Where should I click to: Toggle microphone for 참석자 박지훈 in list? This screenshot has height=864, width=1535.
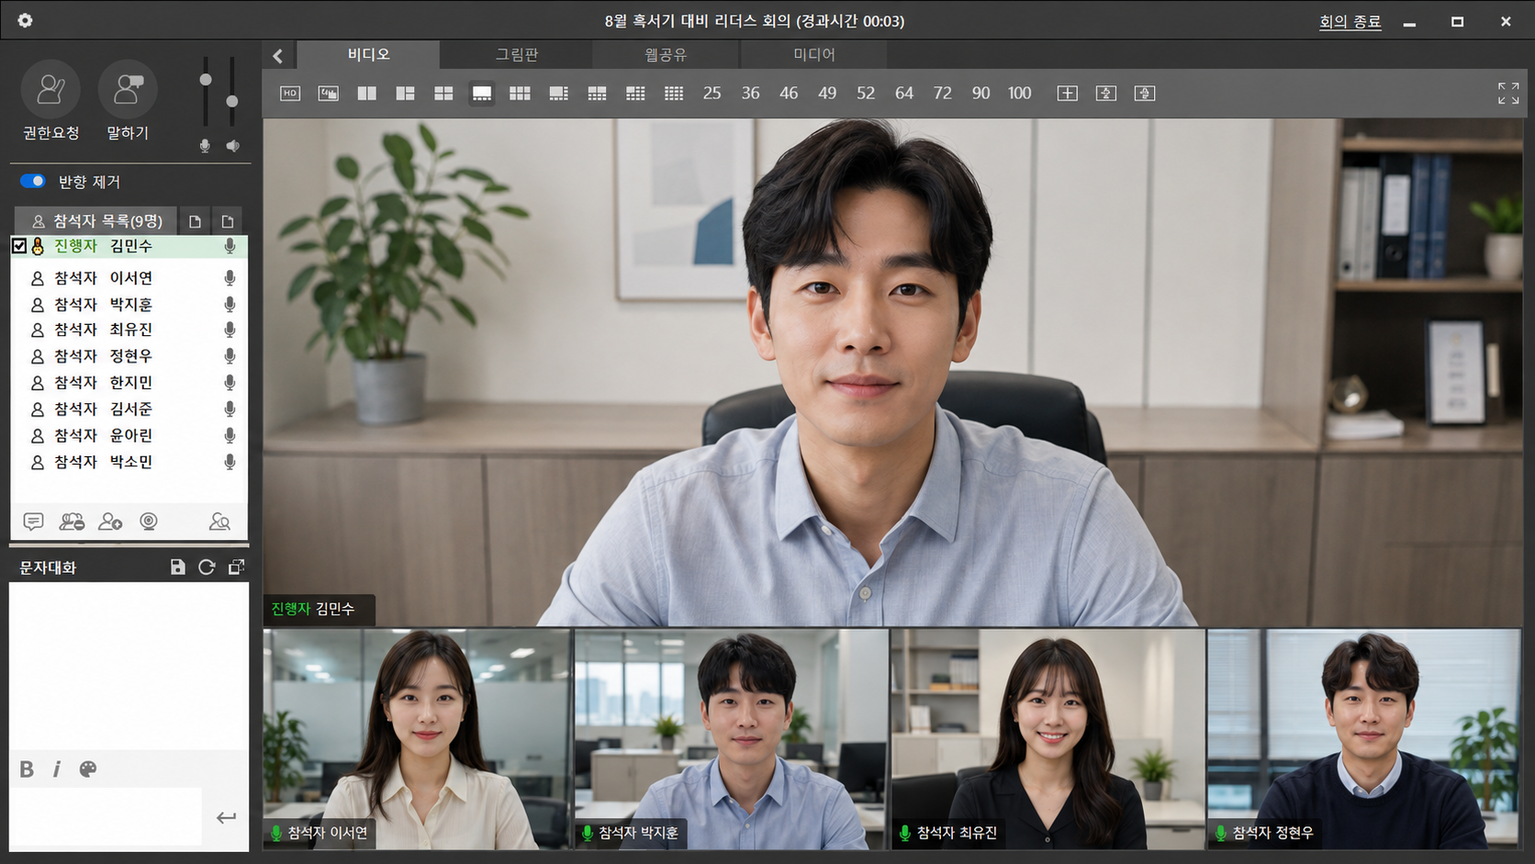230,304
